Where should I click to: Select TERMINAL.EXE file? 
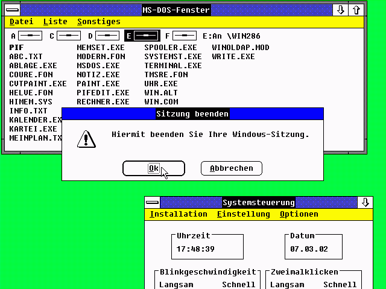point(173,66)
